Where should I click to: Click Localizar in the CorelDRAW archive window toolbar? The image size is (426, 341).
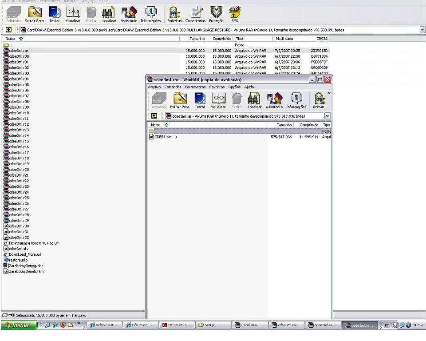(x=109, y=14)
